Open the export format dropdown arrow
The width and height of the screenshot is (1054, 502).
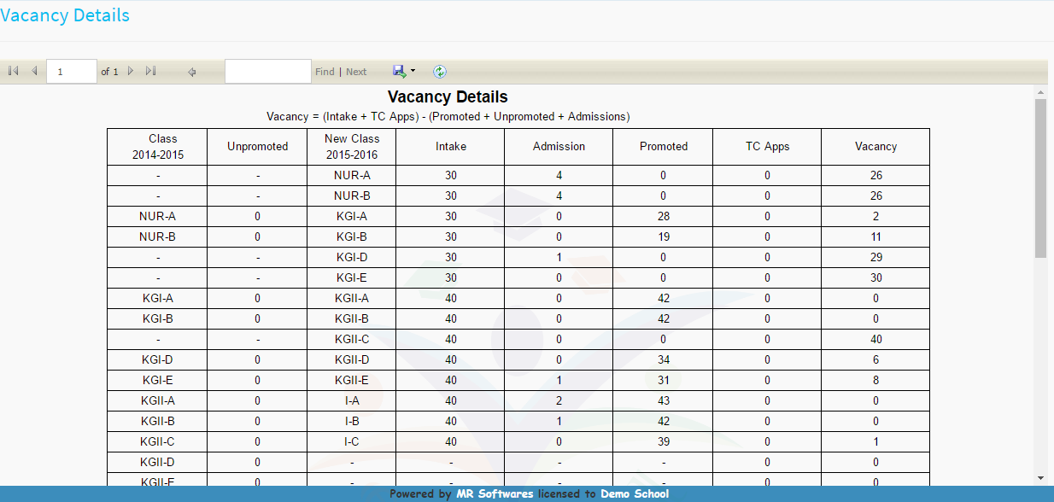413,72
